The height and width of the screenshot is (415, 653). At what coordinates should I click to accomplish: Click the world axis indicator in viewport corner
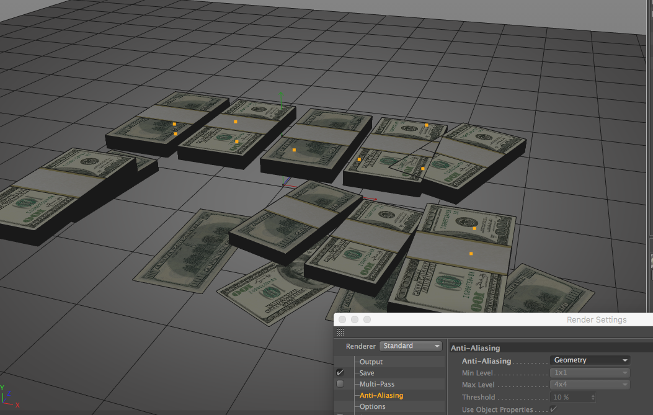9,396
